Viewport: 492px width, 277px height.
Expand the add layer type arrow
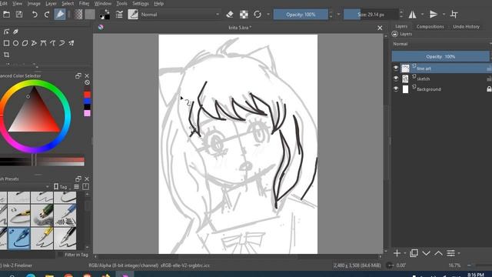pos(405,253)
